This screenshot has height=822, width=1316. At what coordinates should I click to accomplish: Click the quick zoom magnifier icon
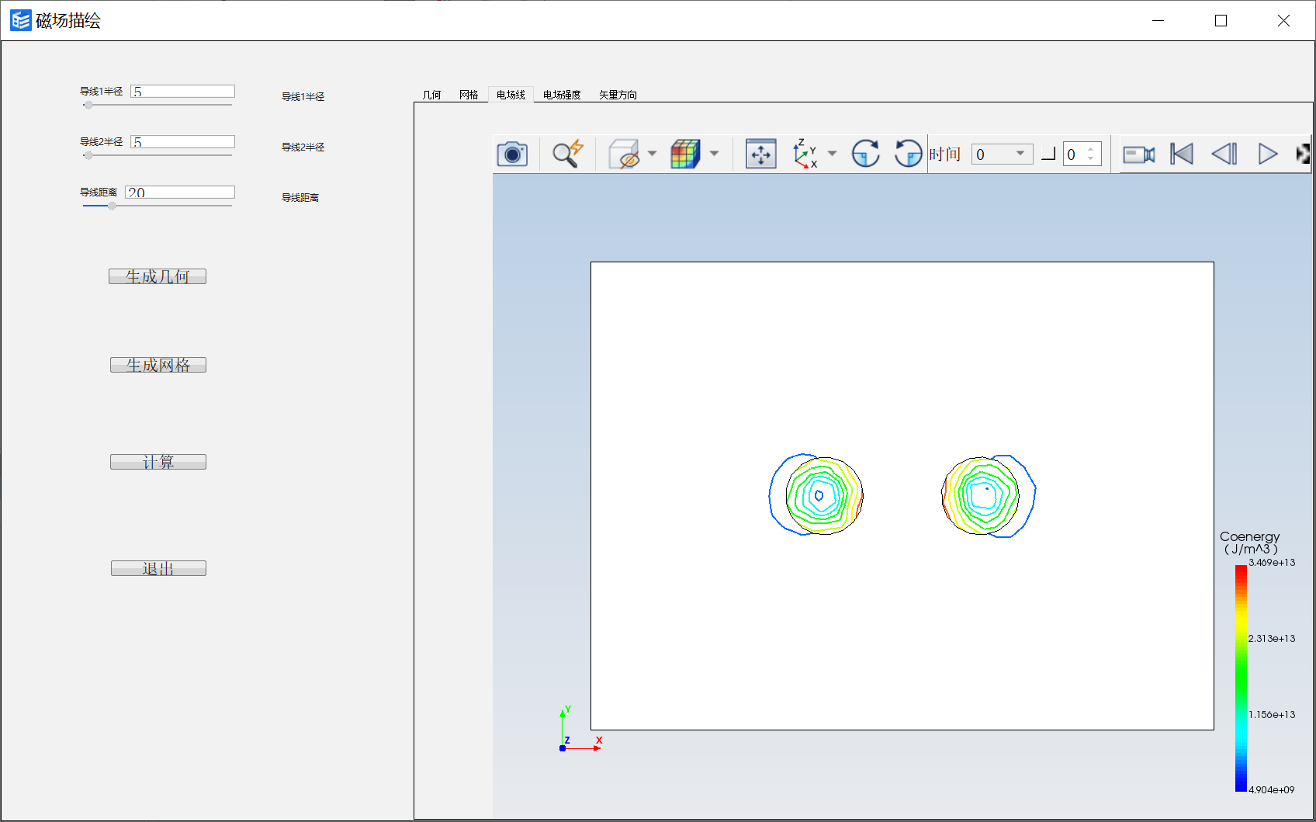click(567, 154)
